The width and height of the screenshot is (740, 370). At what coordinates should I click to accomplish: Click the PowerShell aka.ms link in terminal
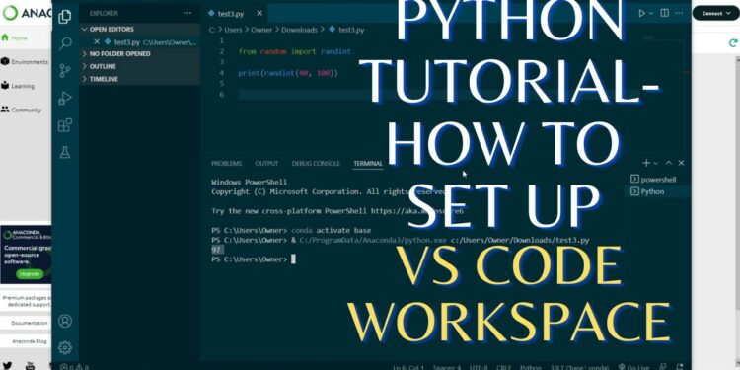click(x=417, y=211)
